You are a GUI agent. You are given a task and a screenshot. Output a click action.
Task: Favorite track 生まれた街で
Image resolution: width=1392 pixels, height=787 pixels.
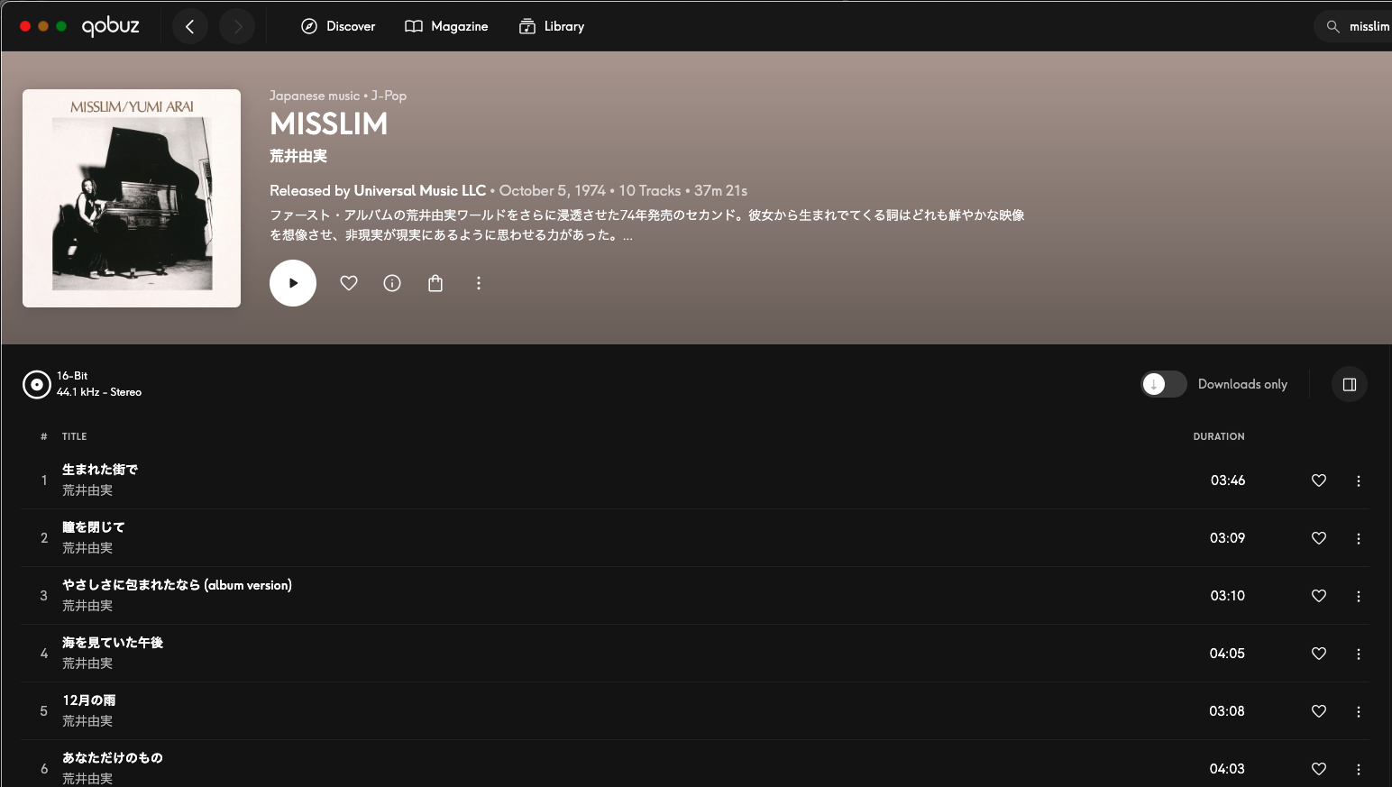coord(1319,480)
